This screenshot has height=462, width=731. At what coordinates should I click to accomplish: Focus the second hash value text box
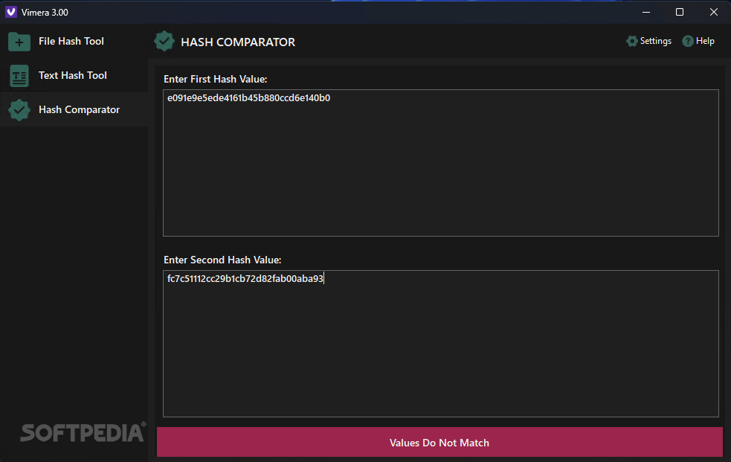click(x=440, y=344)
